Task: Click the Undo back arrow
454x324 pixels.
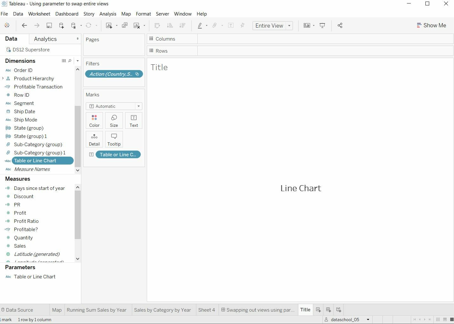Action: pos(24,25)
